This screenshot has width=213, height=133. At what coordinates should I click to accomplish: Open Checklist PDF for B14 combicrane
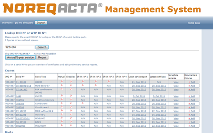71,89
